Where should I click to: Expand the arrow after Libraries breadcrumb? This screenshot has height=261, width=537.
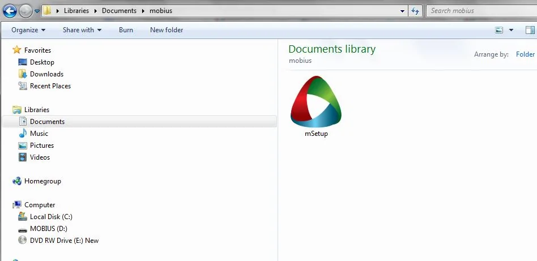(96, 11)
